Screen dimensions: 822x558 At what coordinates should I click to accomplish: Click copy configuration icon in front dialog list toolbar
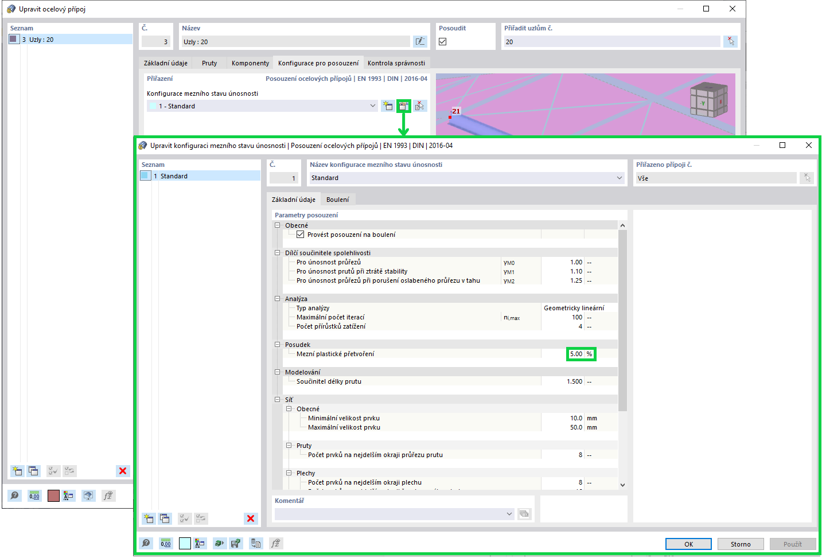165,518
